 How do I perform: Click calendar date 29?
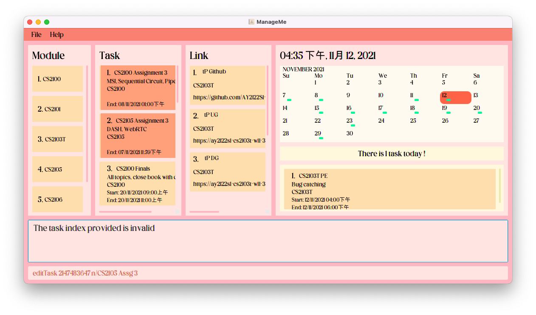point(318,133)
